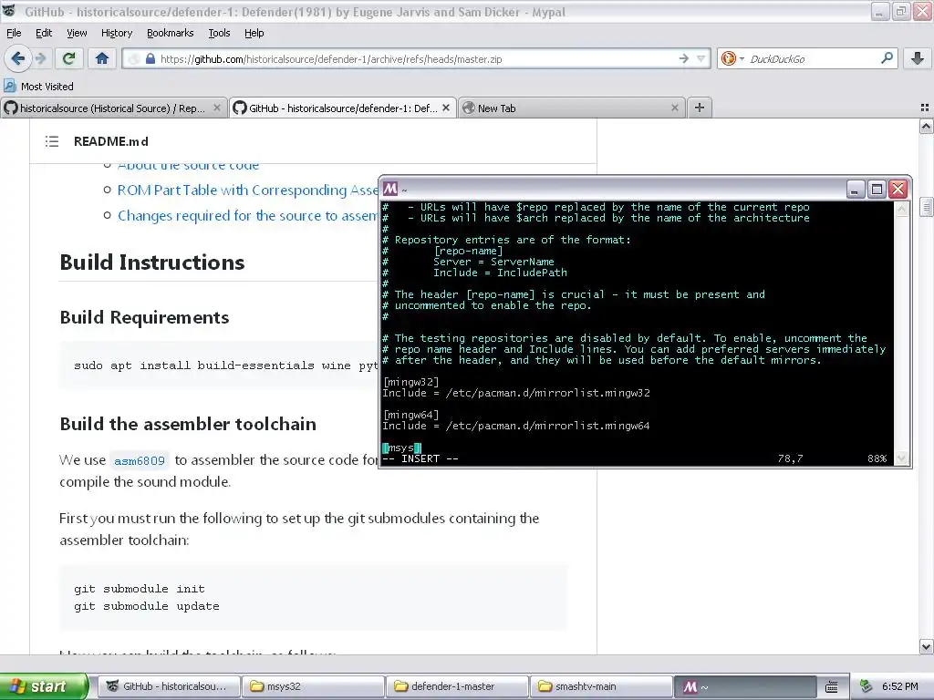Screen dimensions: 934x700
Task: Switch to the New Tab tab
Action: coord(573,108)
